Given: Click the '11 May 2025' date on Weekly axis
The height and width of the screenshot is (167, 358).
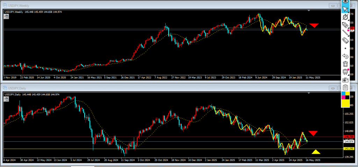Looking at the screenshot, I should 314,78.
